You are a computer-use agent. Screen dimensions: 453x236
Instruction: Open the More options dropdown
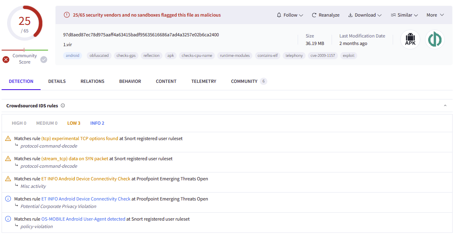(x=435, y=15)
